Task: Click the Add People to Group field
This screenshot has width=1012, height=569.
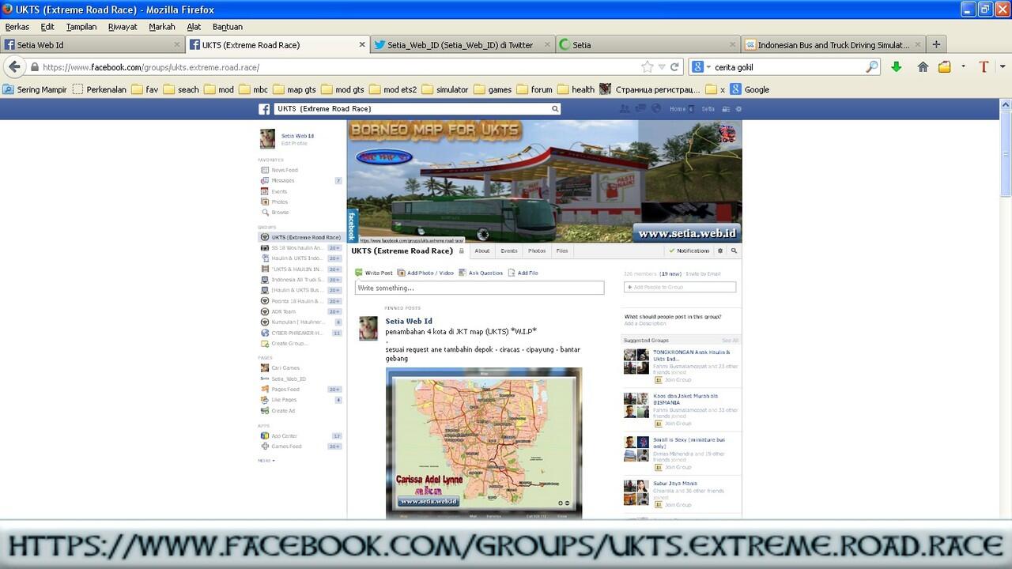Action: pyautogui.click(x=680, y=287)
